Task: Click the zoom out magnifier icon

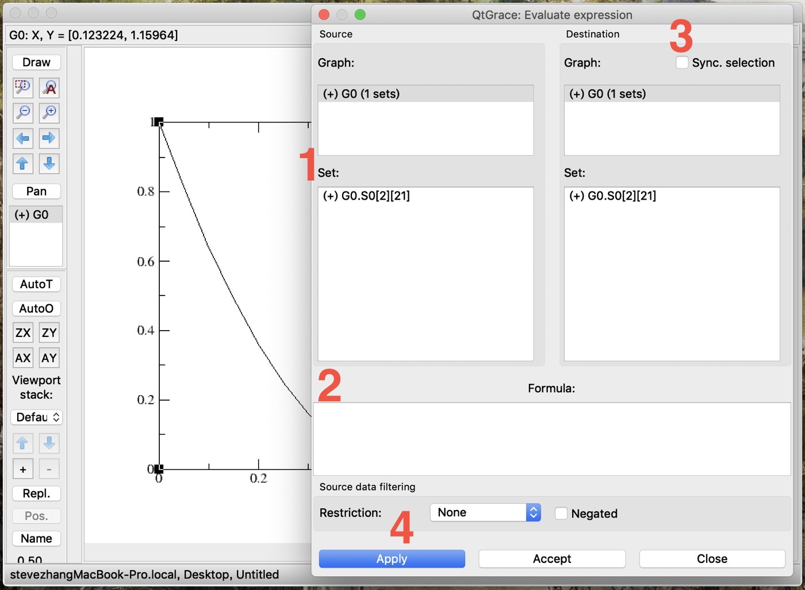Action: [x=23, y=113]
